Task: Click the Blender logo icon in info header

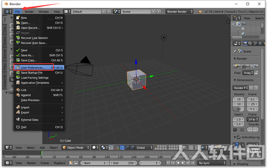Action: point(200,12)
